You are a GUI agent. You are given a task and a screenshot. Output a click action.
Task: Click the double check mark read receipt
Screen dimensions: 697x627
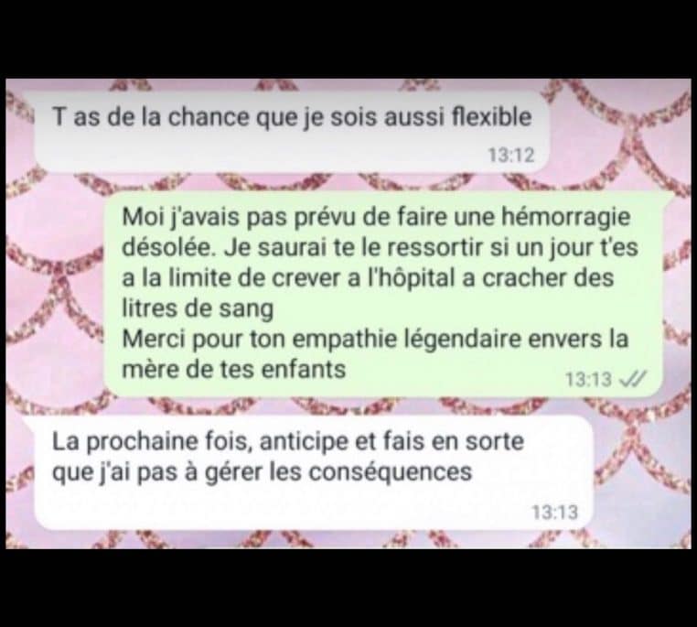(x=633, y=379)
